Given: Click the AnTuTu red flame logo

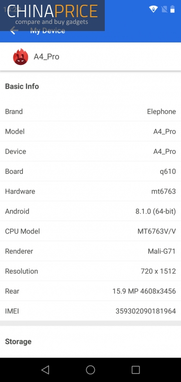Looking at the screenshot, I should 20,57.
